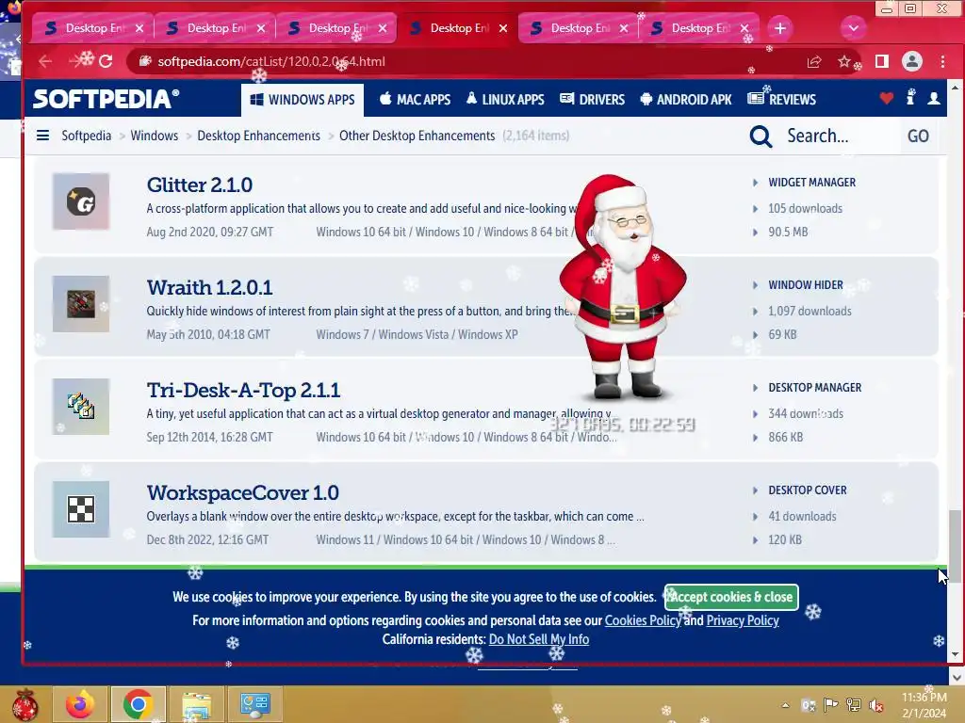Viewport: 965px width, 723px height.
Task: Show hidden tray icons arrow
Action: pos(786,705)
